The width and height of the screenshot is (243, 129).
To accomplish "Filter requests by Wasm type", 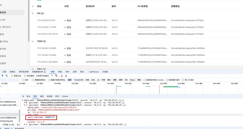I will click(132, 80).
